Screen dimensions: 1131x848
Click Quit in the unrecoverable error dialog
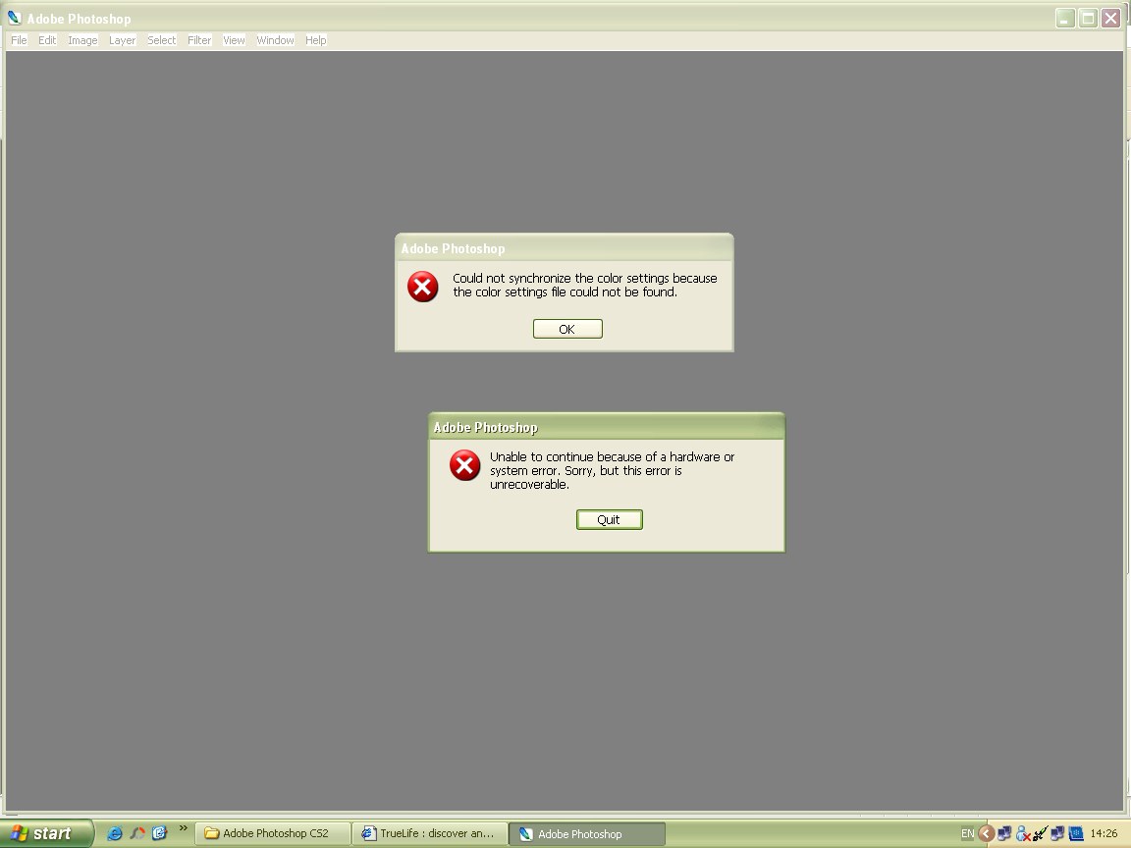[x=609, y=520]
